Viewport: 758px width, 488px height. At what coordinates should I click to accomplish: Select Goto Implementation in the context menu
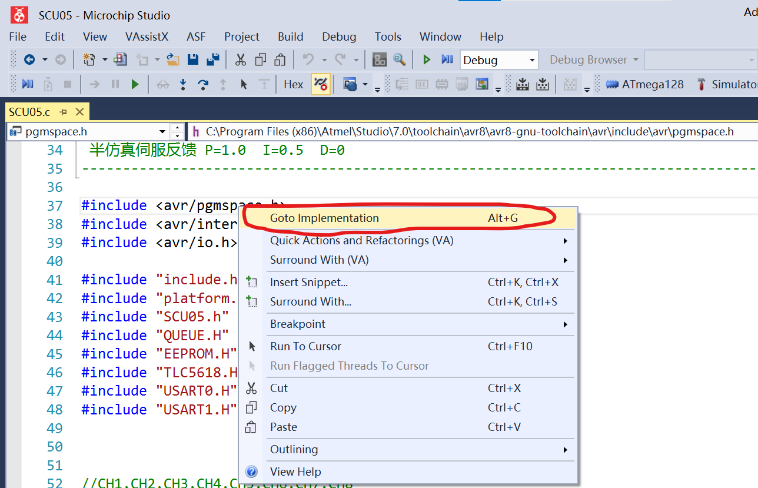(324, 218)
